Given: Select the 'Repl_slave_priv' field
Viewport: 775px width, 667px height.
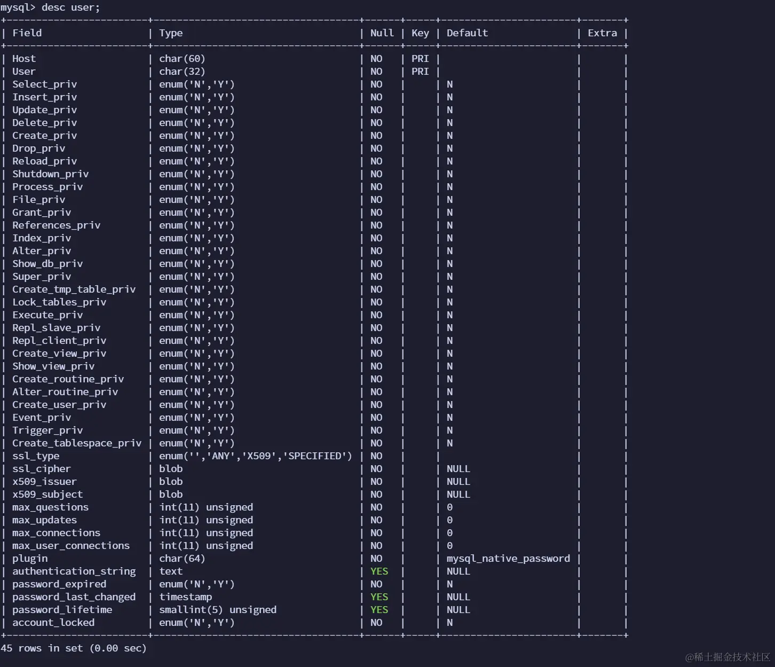Looking at the screenshot, I should [x=57, y=328].
